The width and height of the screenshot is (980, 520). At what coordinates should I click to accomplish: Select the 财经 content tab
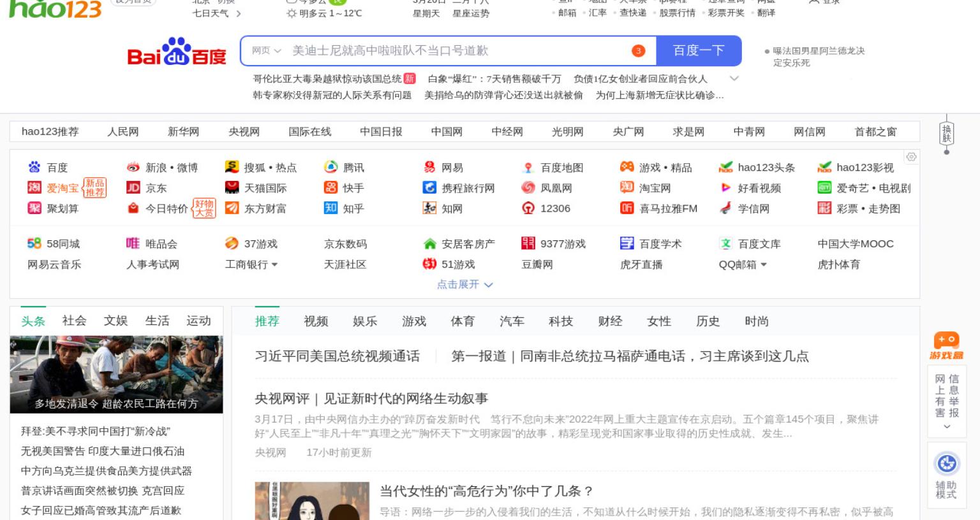coord(610,321)
